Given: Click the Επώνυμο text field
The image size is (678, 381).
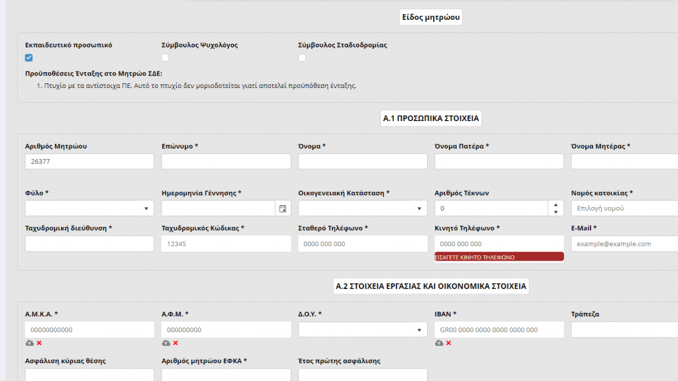Looking at the screenshot, I should [226, 161].
